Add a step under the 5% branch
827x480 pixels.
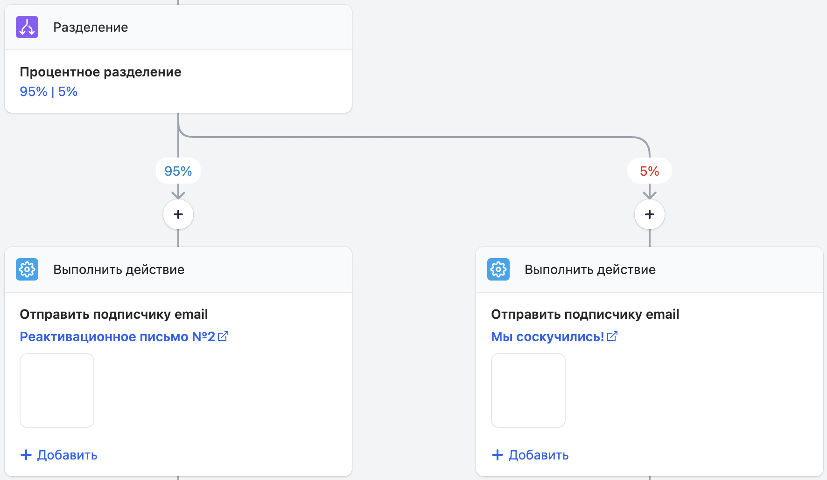pyautogui.click(x=650, y=214)
